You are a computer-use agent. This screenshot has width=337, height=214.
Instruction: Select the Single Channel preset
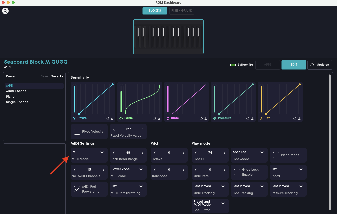(34, 102)
